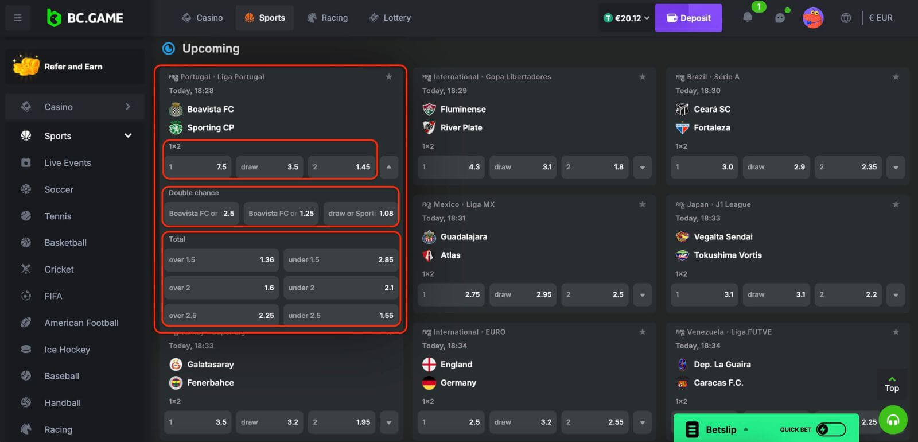Open live support headset button
Image resolution: width=918 pixels, height=442 pixels.
tap(893, 420)
